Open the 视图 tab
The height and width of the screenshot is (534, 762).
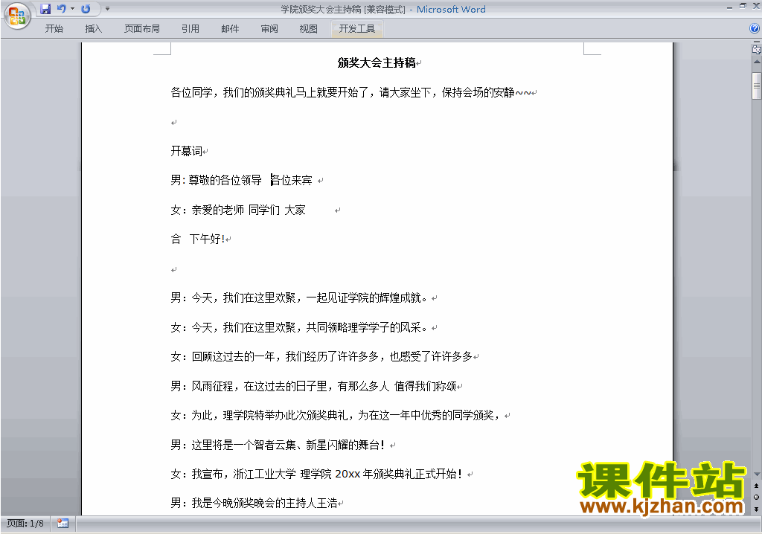point(308,29)
